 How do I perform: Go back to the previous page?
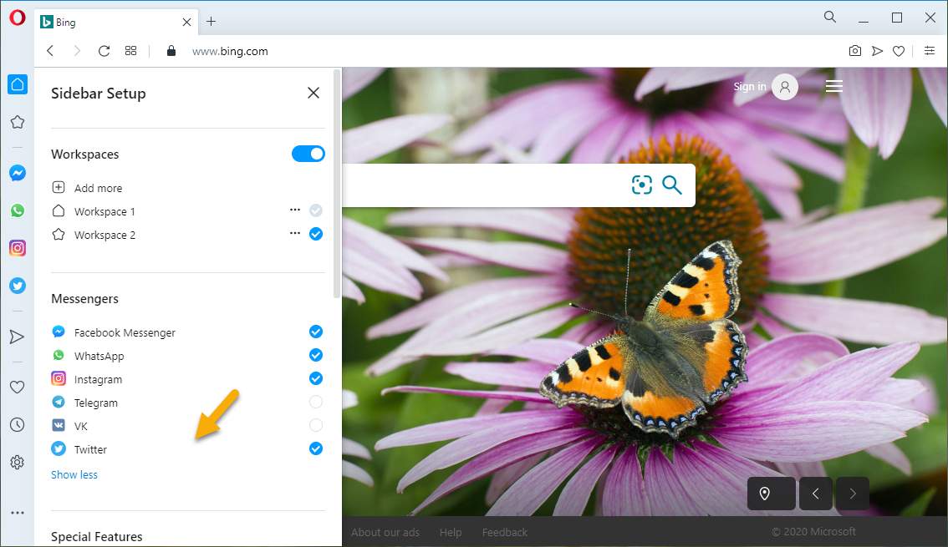coord(50,51)
